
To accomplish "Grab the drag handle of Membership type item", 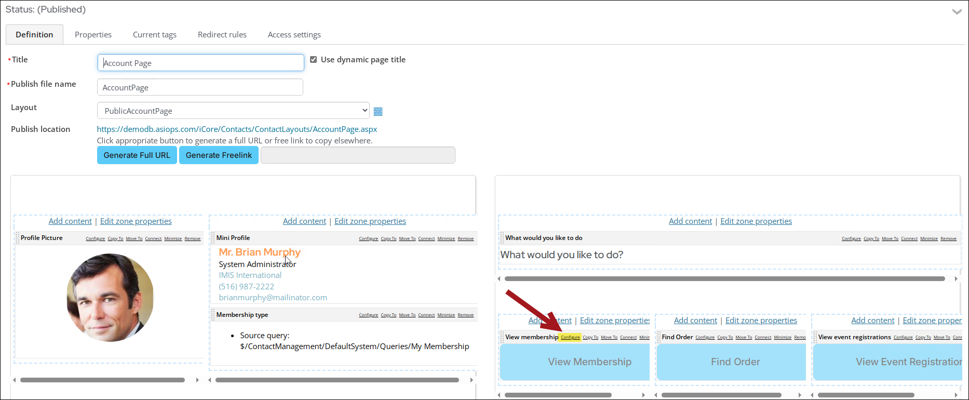I will coord(213,315).
